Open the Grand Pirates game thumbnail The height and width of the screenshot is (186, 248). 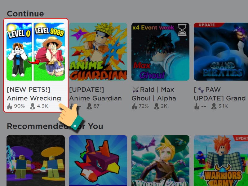point(221,51)
